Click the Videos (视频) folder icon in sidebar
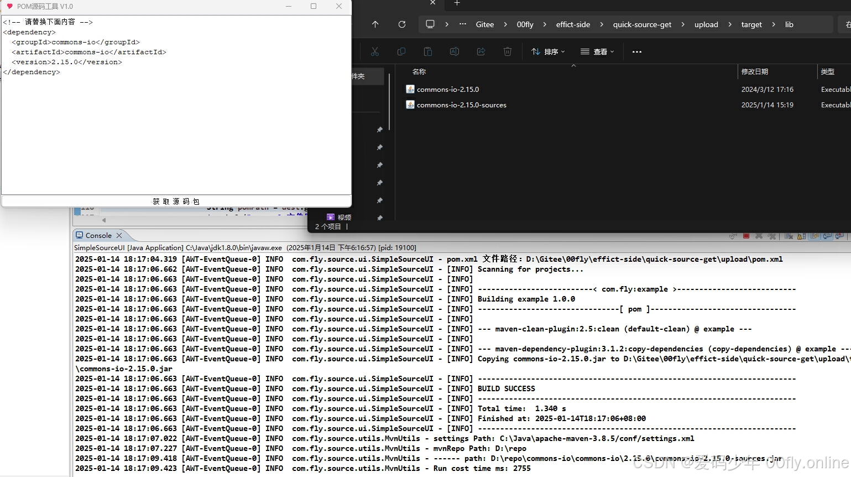The height and width of the screenshot is (477, 851). pos(331,217)
